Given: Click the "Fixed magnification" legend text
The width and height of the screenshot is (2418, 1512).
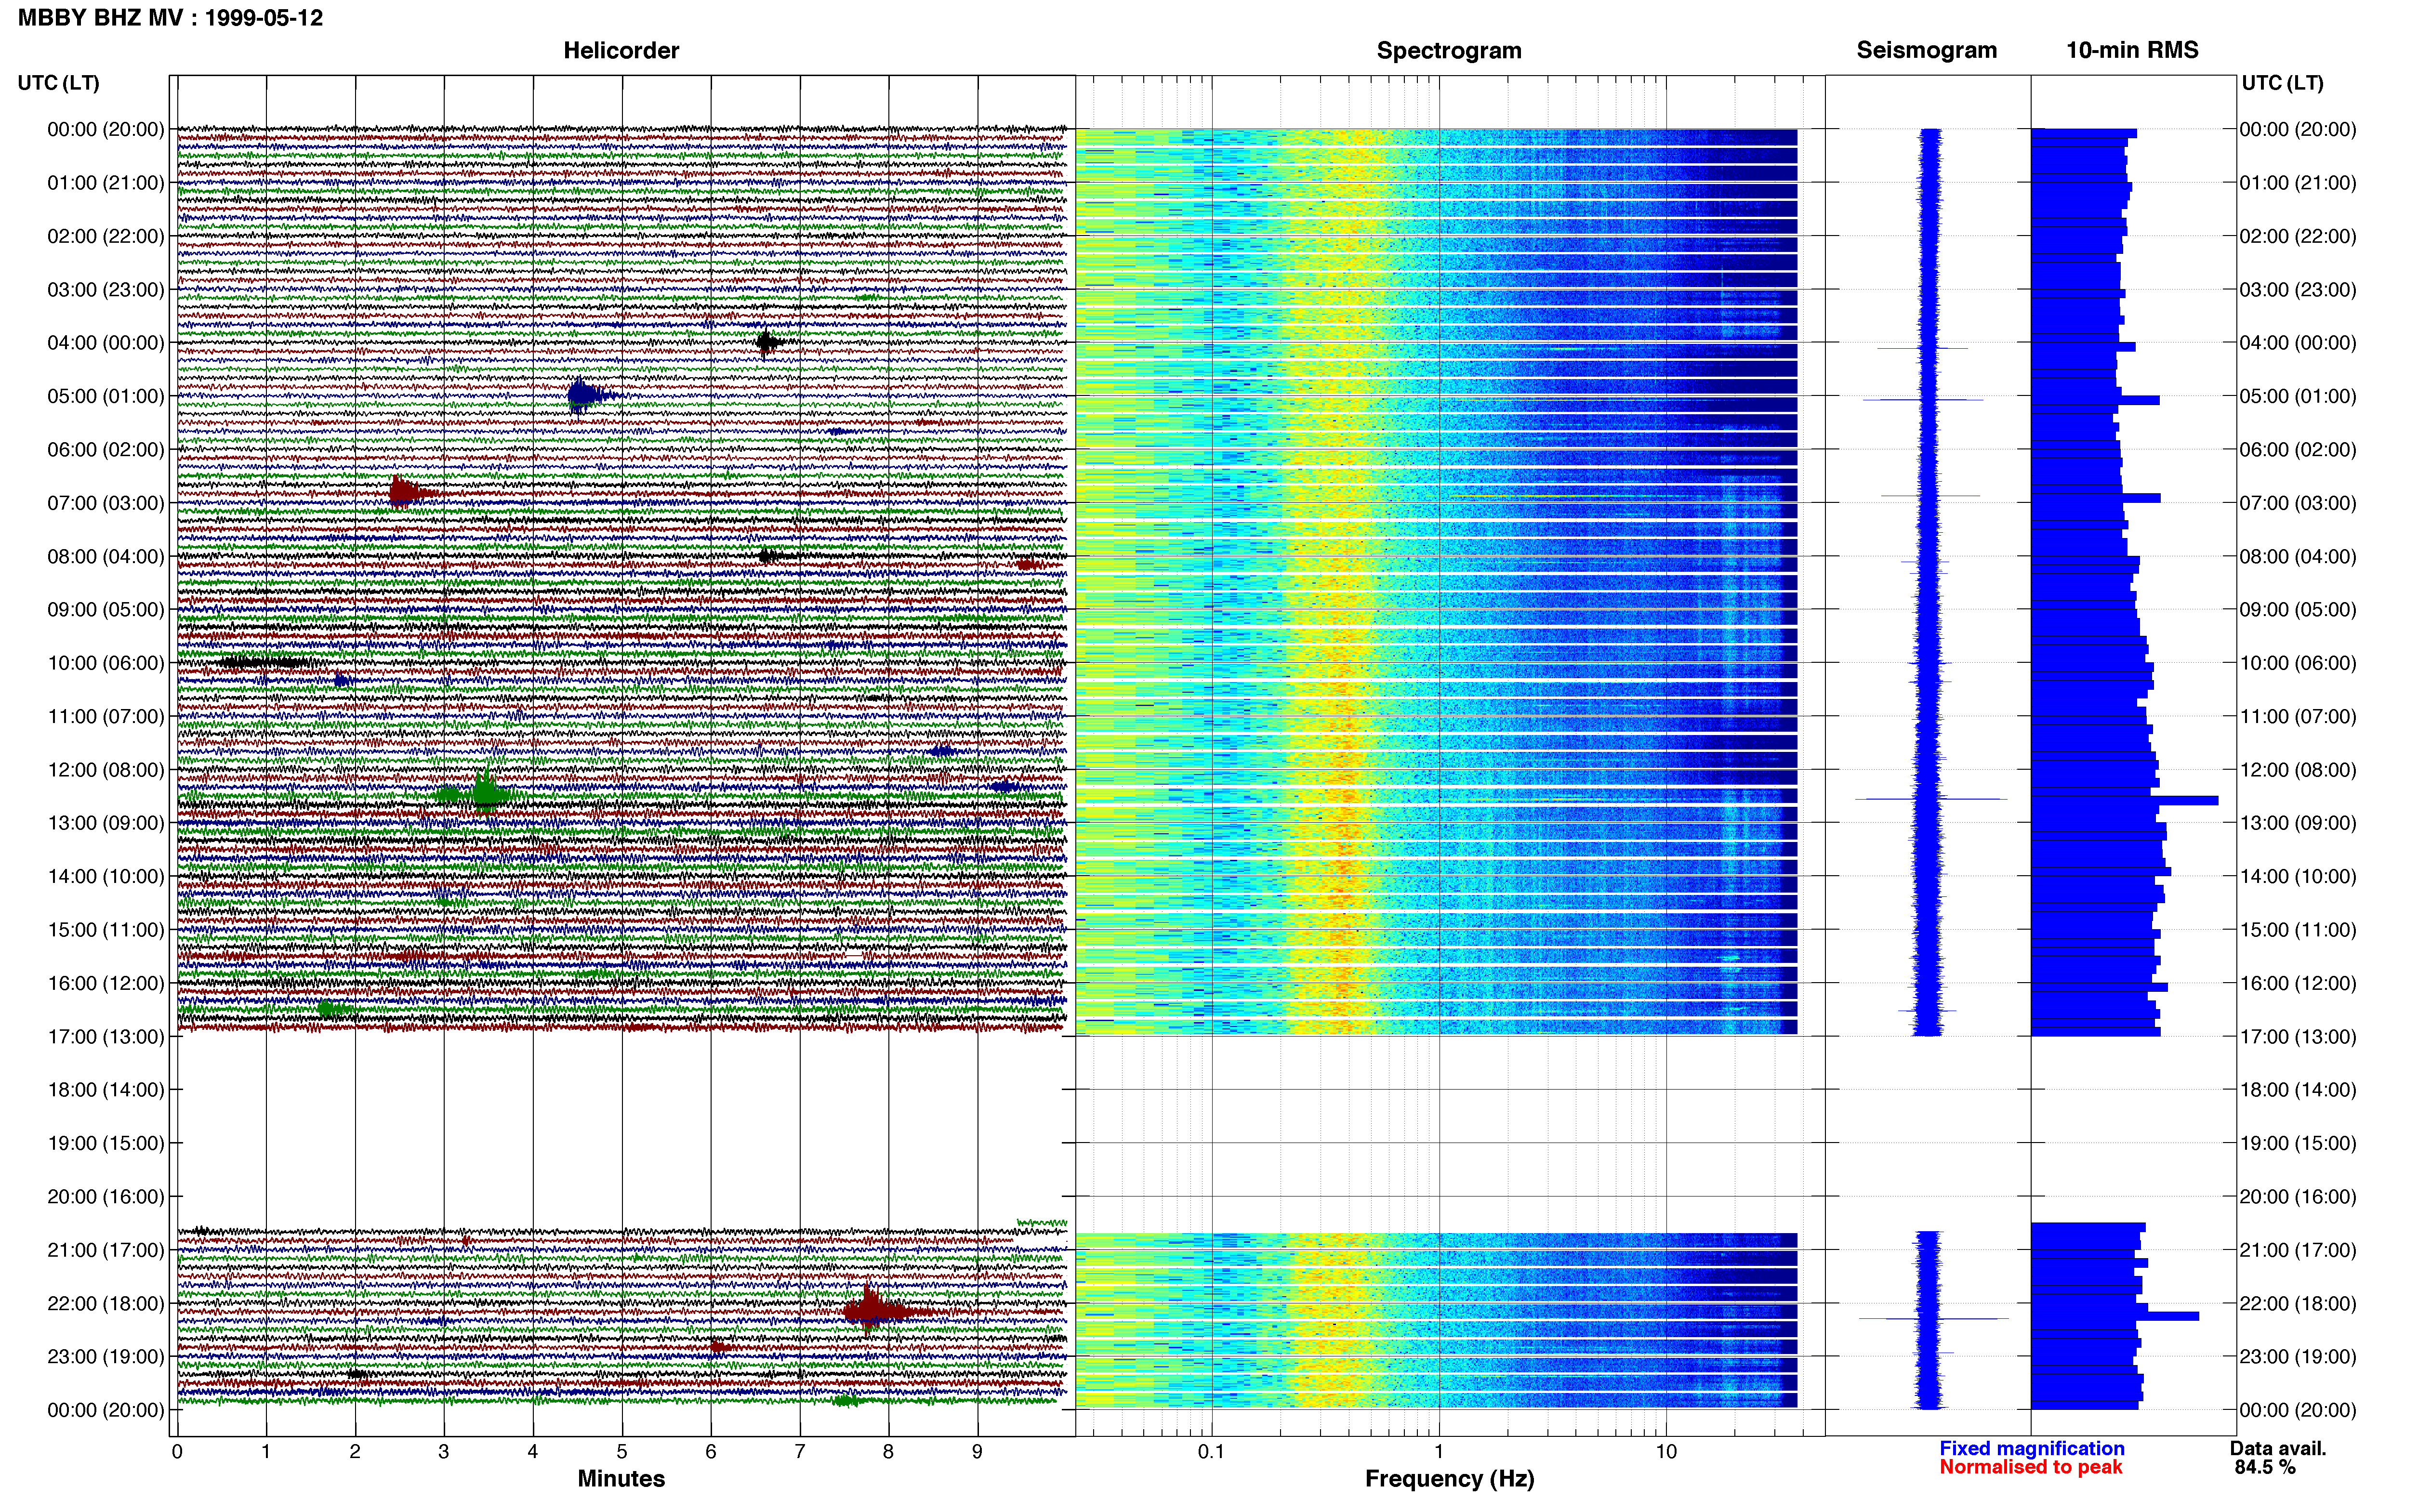Looking at the screenshot, I should (2031, 1448).
